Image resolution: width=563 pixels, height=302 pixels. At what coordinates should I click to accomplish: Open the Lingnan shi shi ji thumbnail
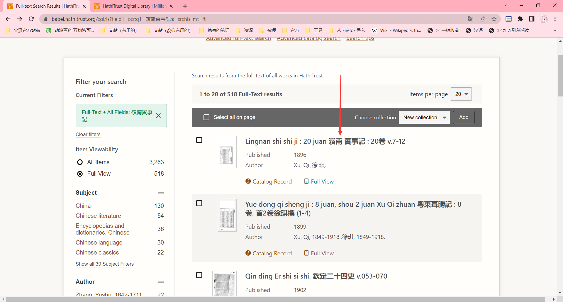click(x=227, y=152)
